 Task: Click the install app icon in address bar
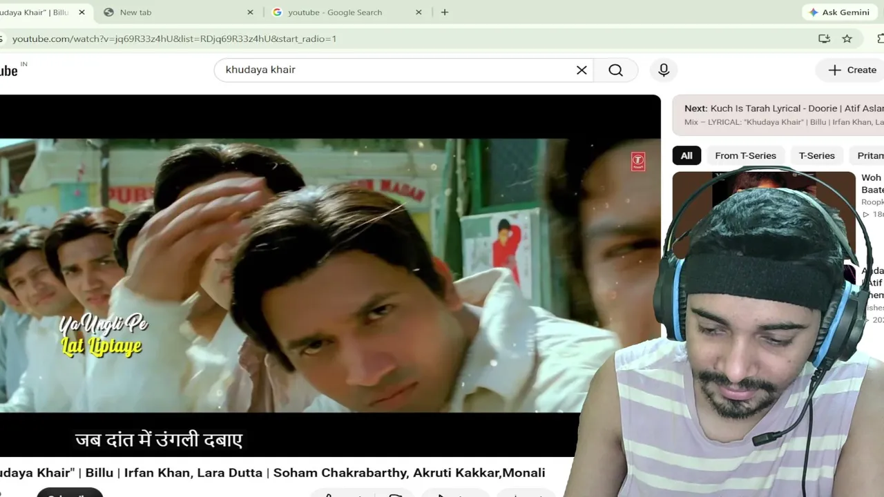[824, 39]
